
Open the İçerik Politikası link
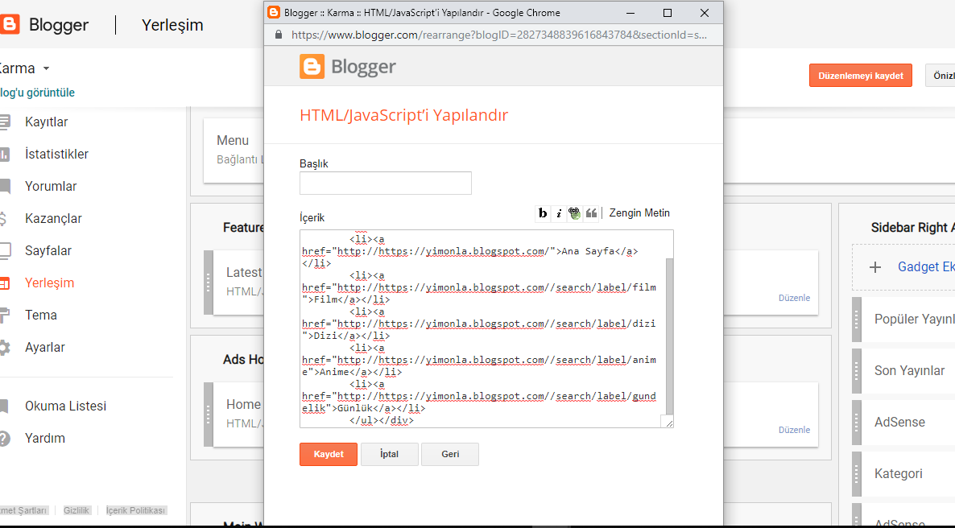(135, 510)
